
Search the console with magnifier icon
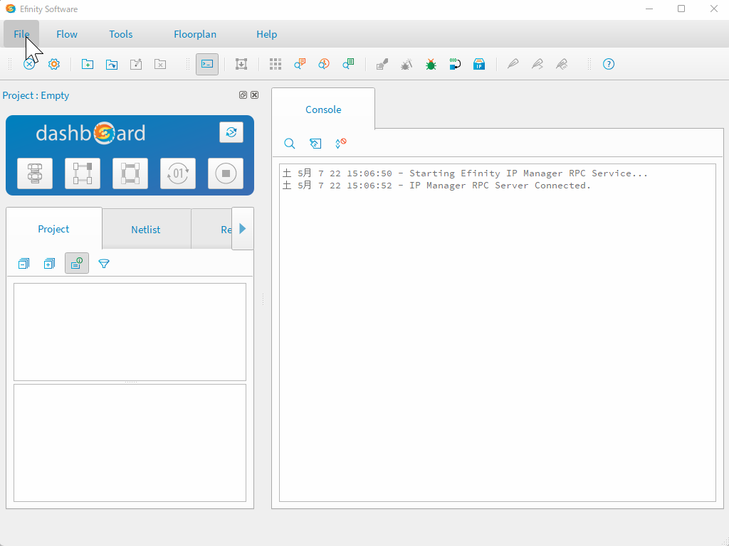click(x=290, y=144)
